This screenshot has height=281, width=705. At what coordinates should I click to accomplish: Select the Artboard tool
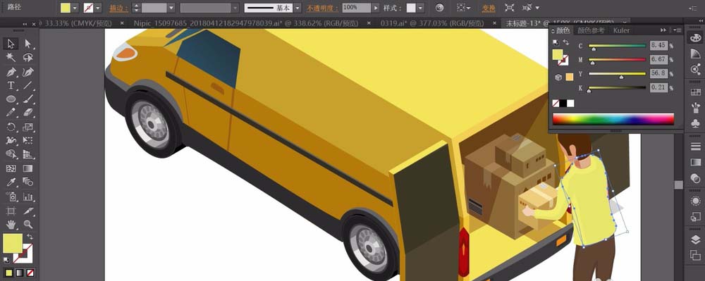coord(11,211)
